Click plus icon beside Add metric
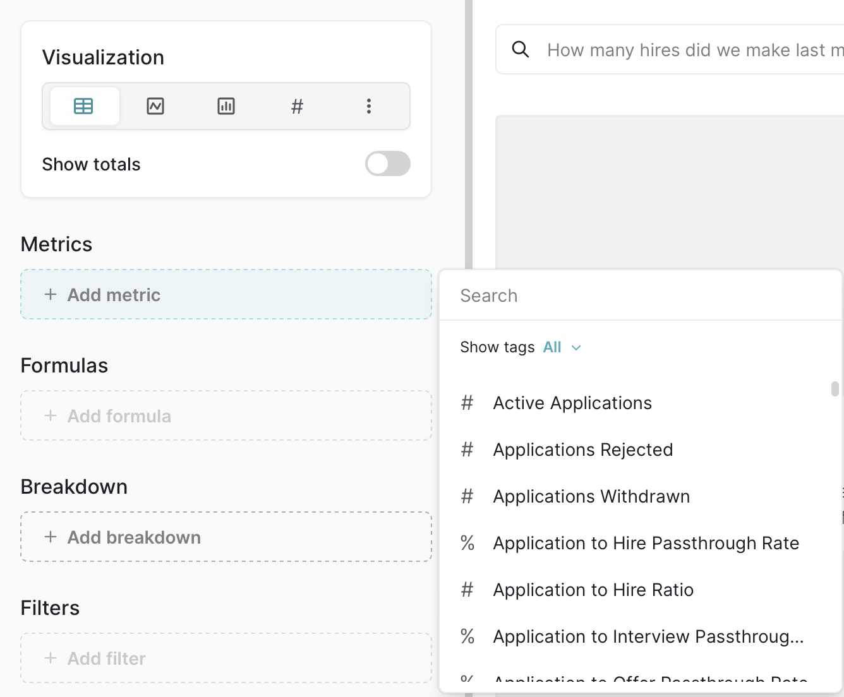The height and width of the screenshot is (697, 844). pos(51,294)
